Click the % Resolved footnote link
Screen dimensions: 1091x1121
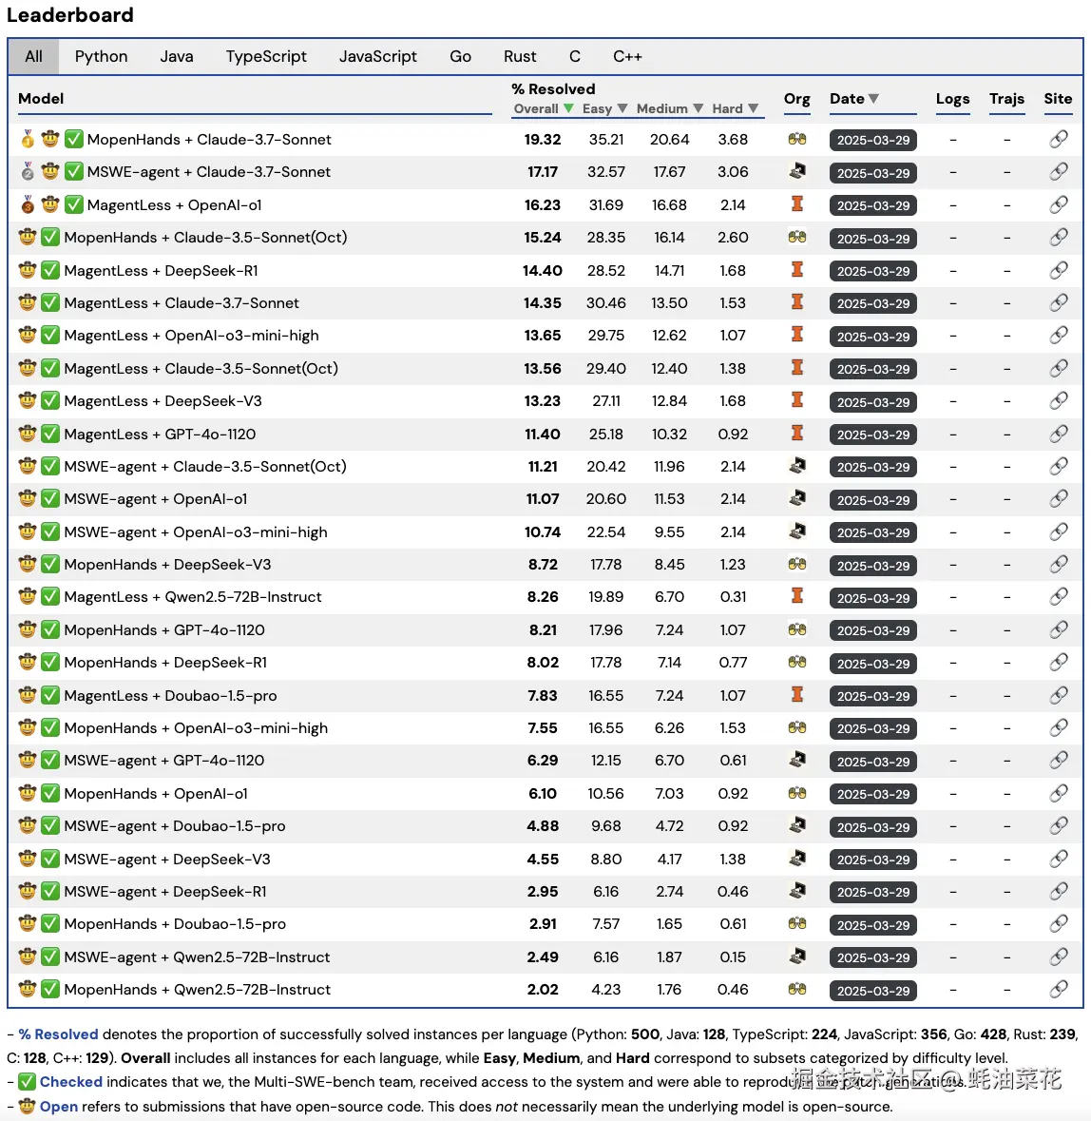[58, 1034]
